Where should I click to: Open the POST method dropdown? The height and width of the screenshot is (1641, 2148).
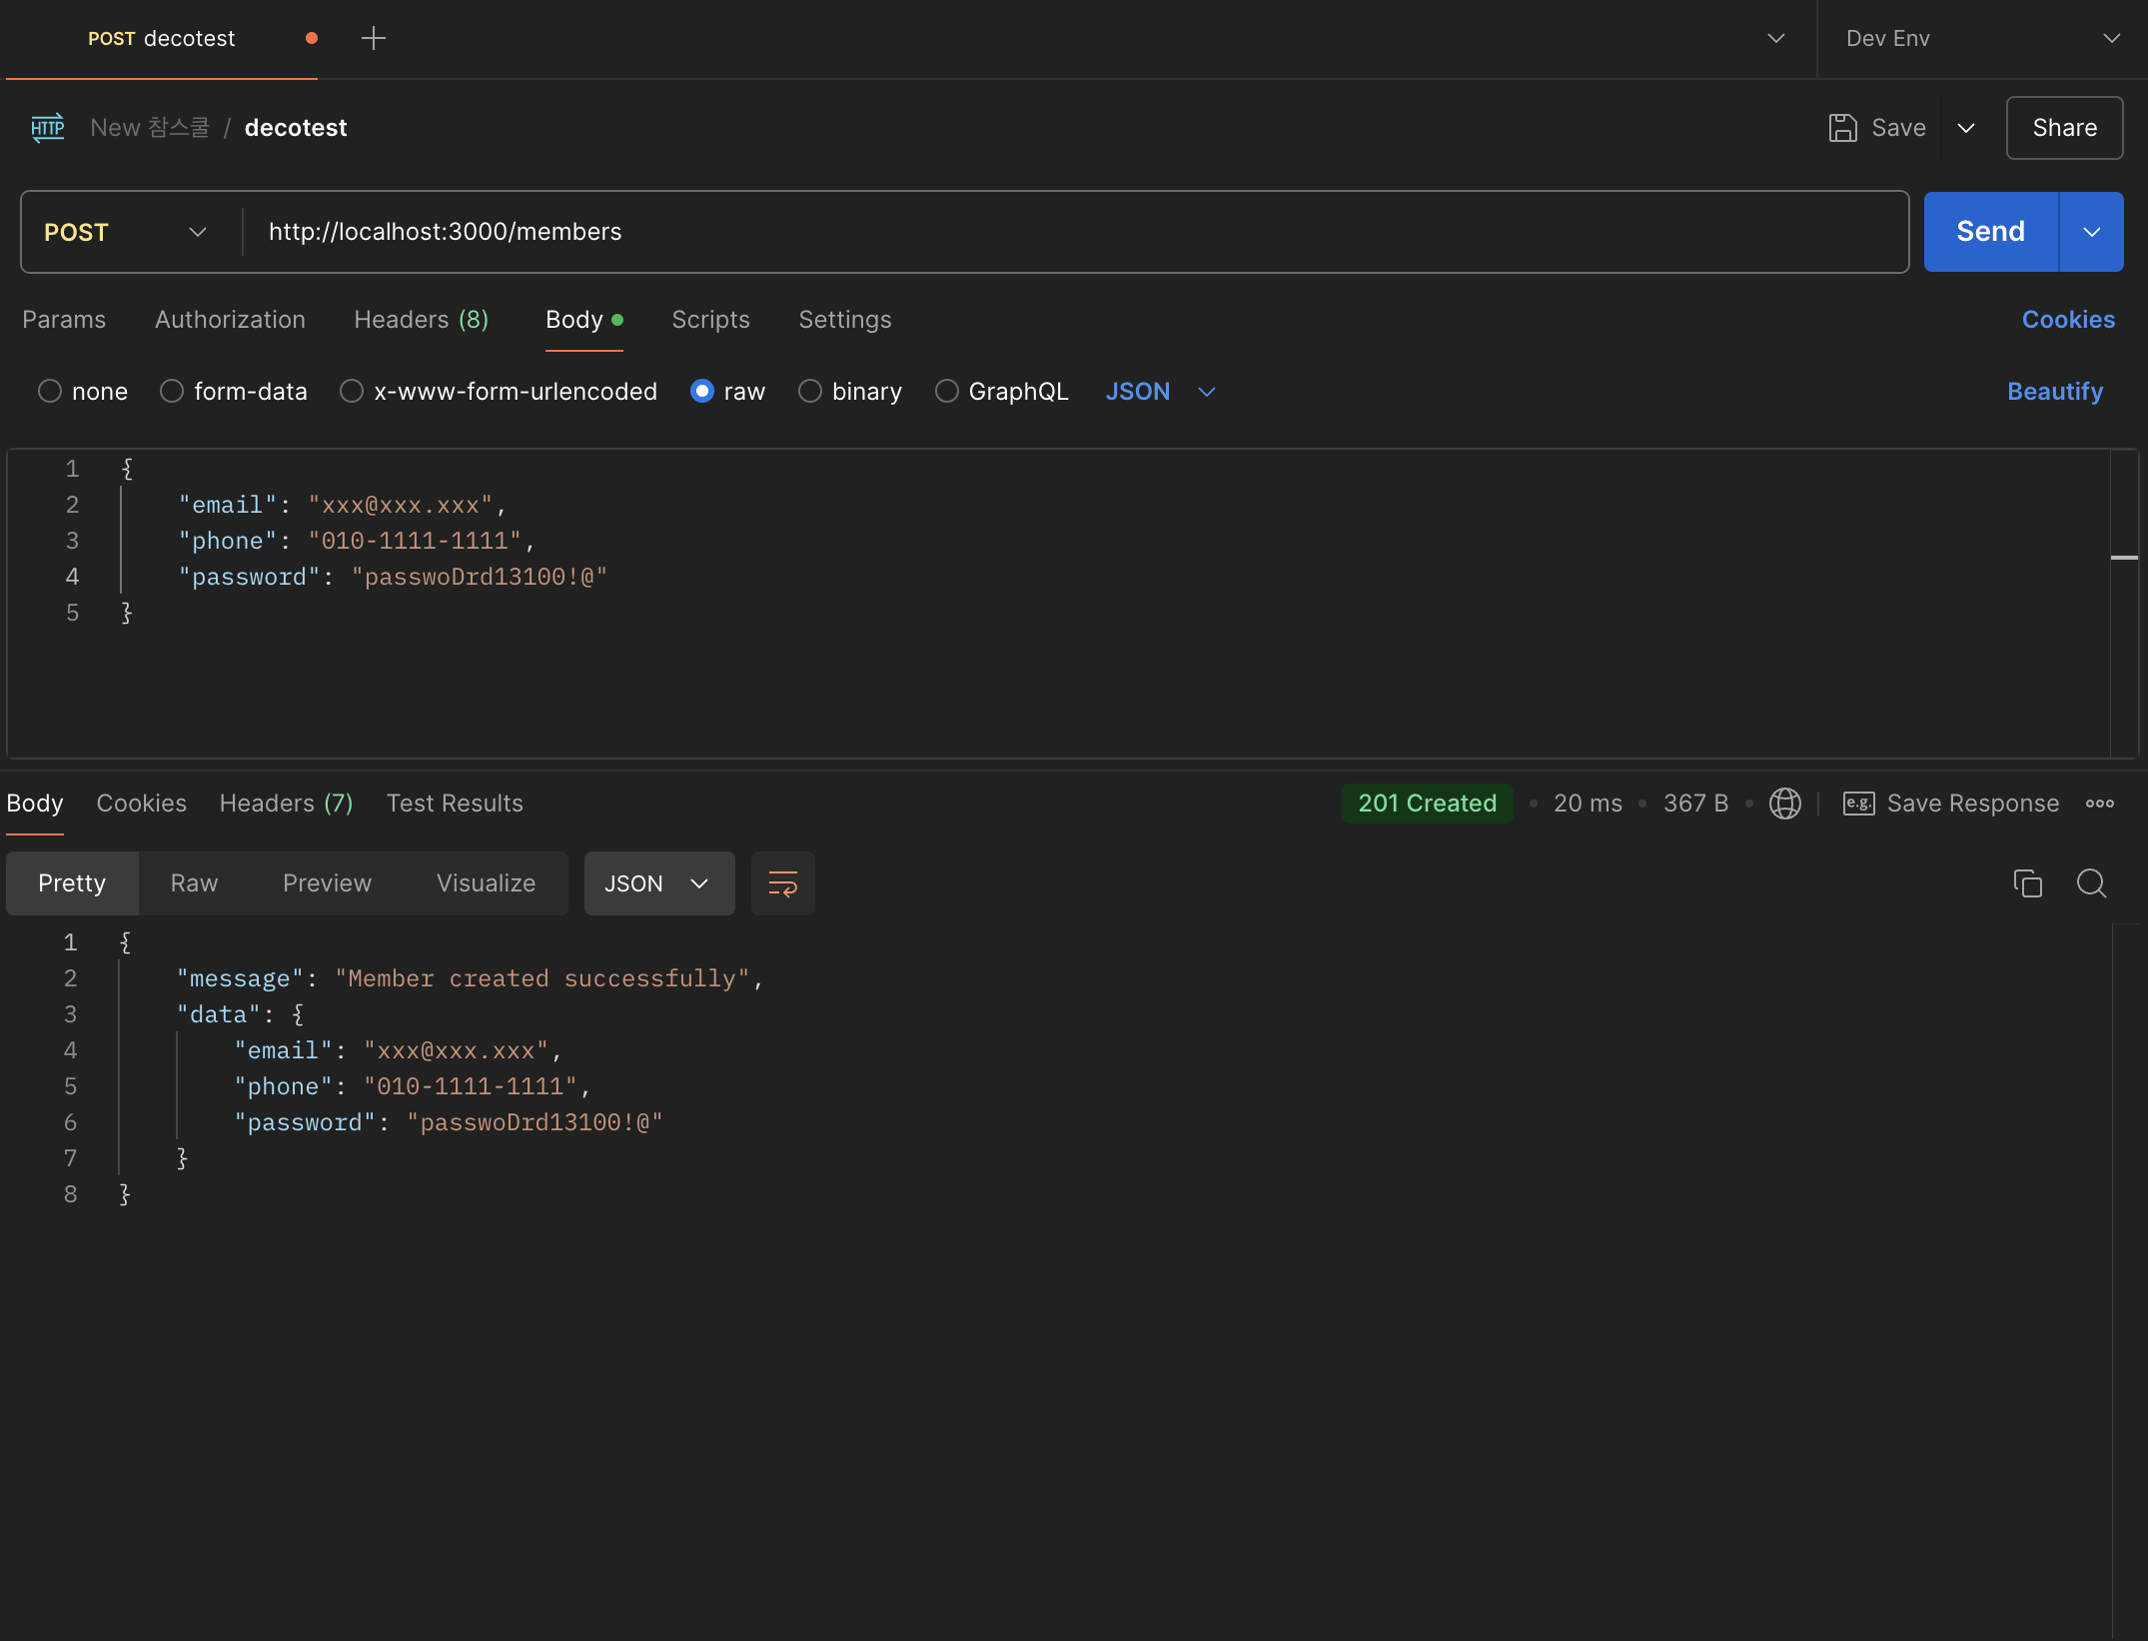126,232
